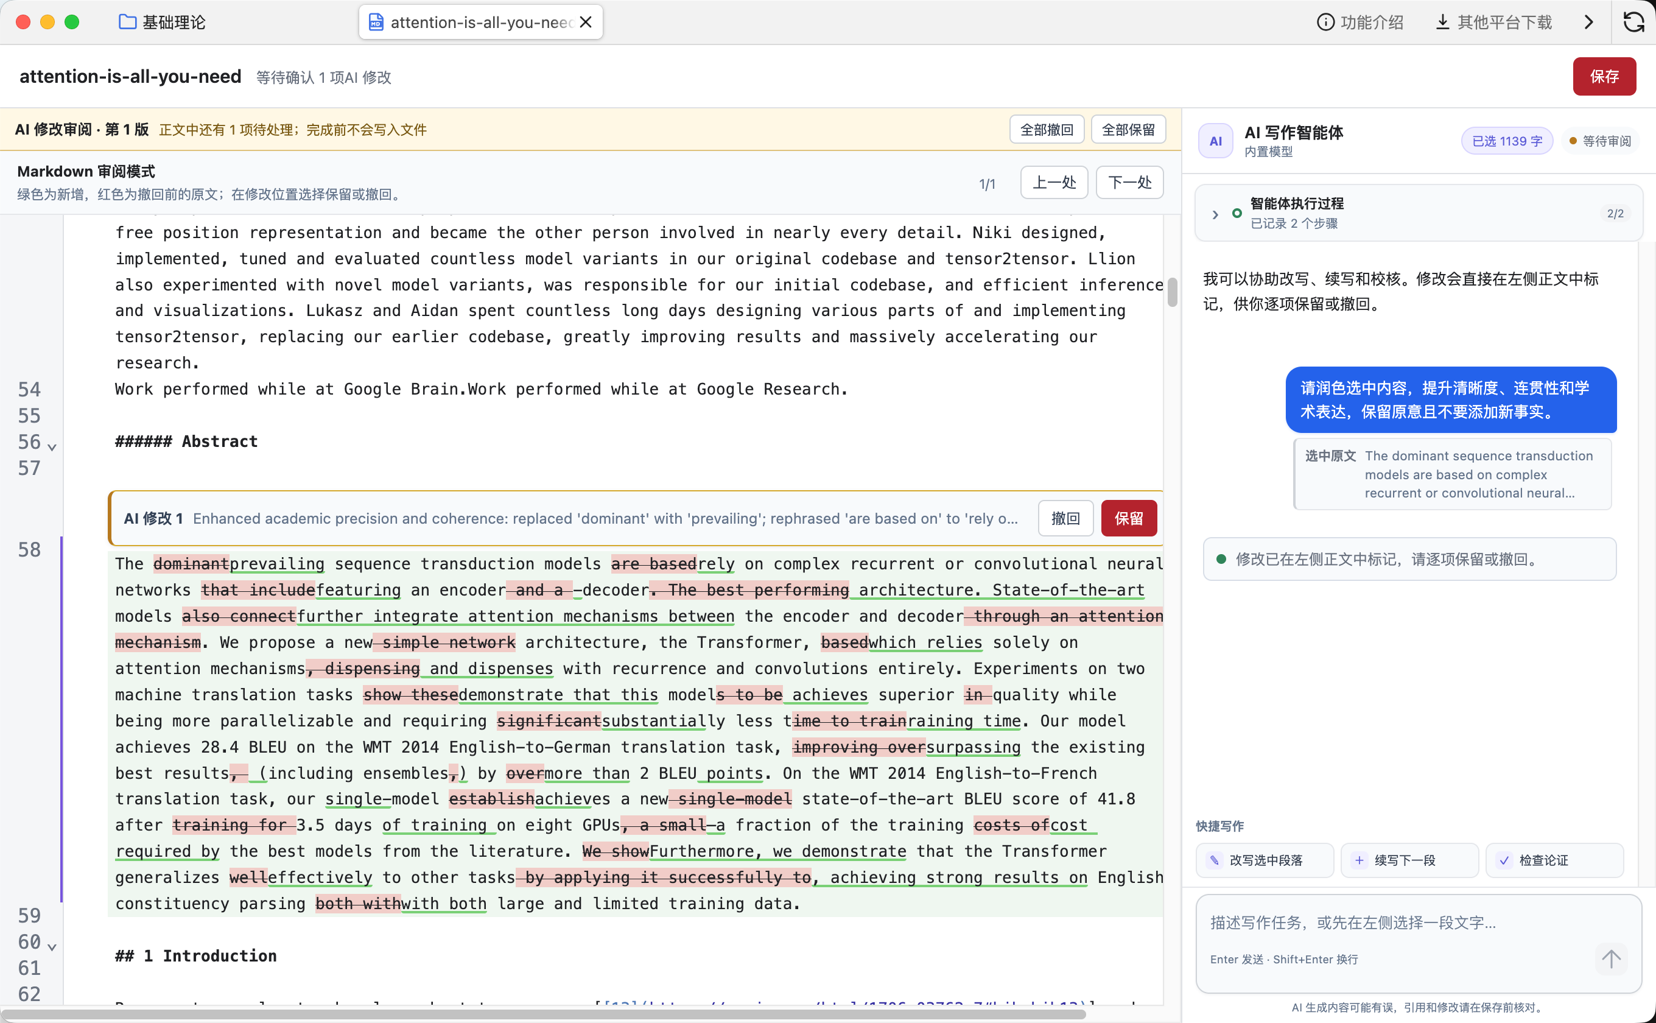The image size is (1656, 1023).
Task: Click the 1/1 change counter
Action: tap(987, 183)
